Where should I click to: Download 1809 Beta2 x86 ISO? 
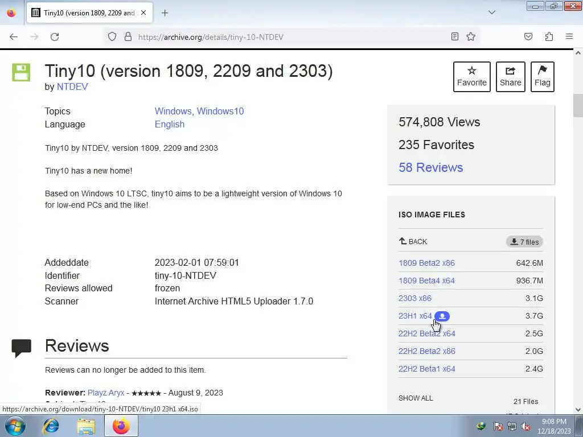tap(426, 263)
